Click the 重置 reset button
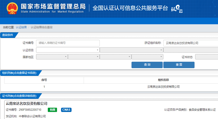 point(179,65)
